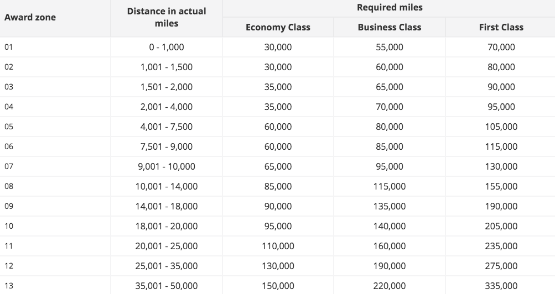Click the 205,000 First Class cell
This screenshot has height=294, width=555.
tap(501, 226)
